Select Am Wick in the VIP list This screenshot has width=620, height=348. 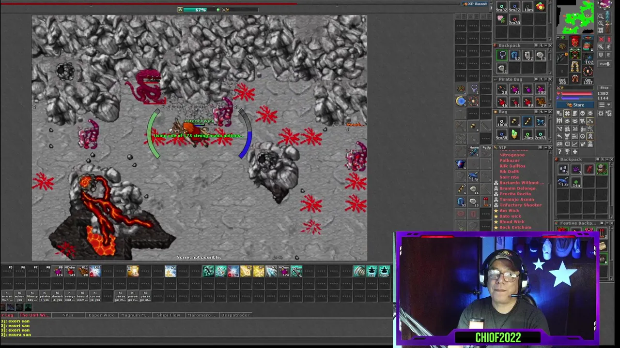(x=509, y=210)
